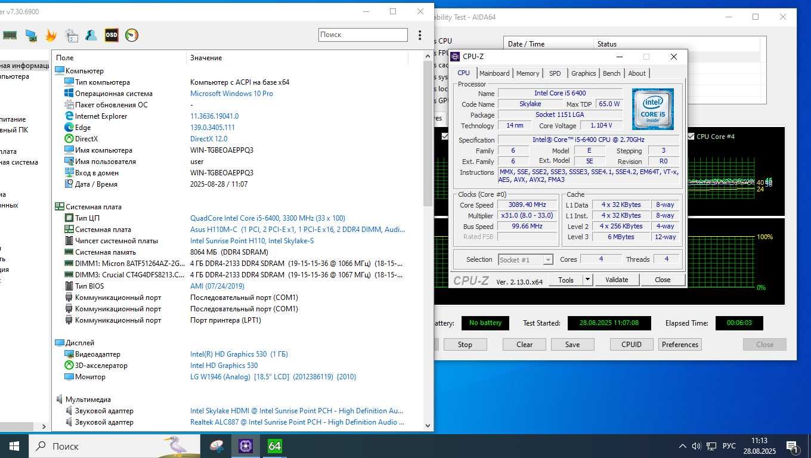
Task: Click the Мультимедиа speaker icon
Action: point(59,400)
